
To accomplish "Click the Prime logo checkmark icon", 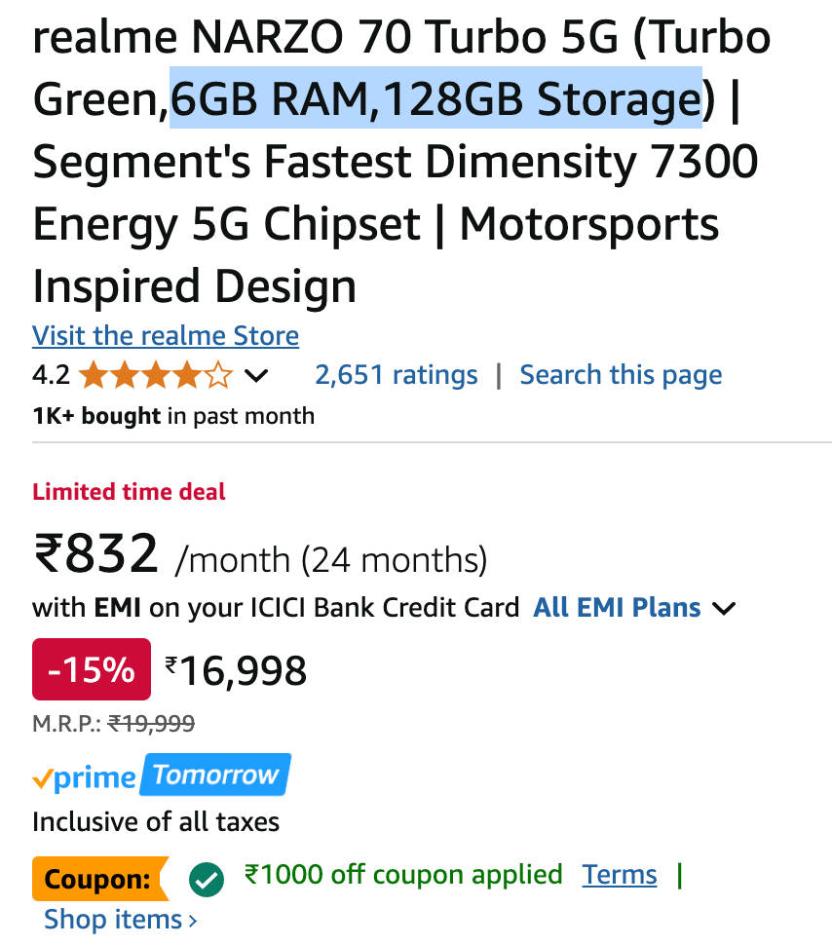I will click(x=42, y=778).
